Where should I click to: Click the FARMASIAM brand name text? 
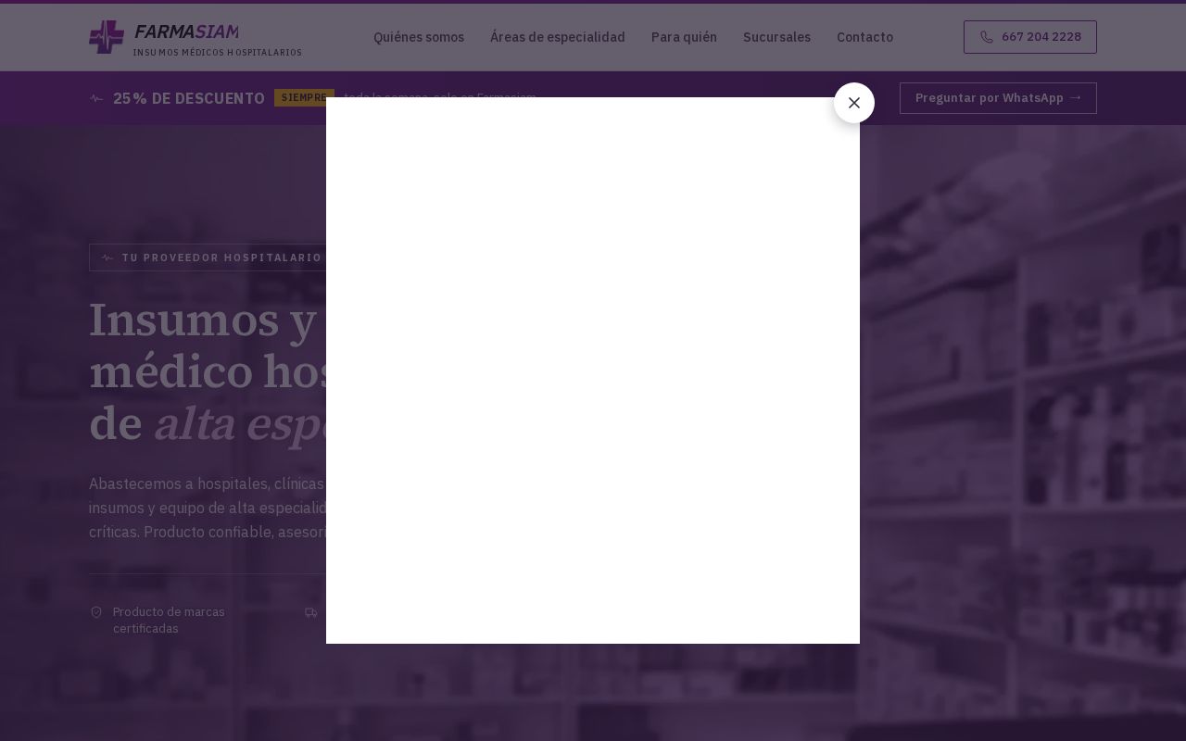click(186, 32)
